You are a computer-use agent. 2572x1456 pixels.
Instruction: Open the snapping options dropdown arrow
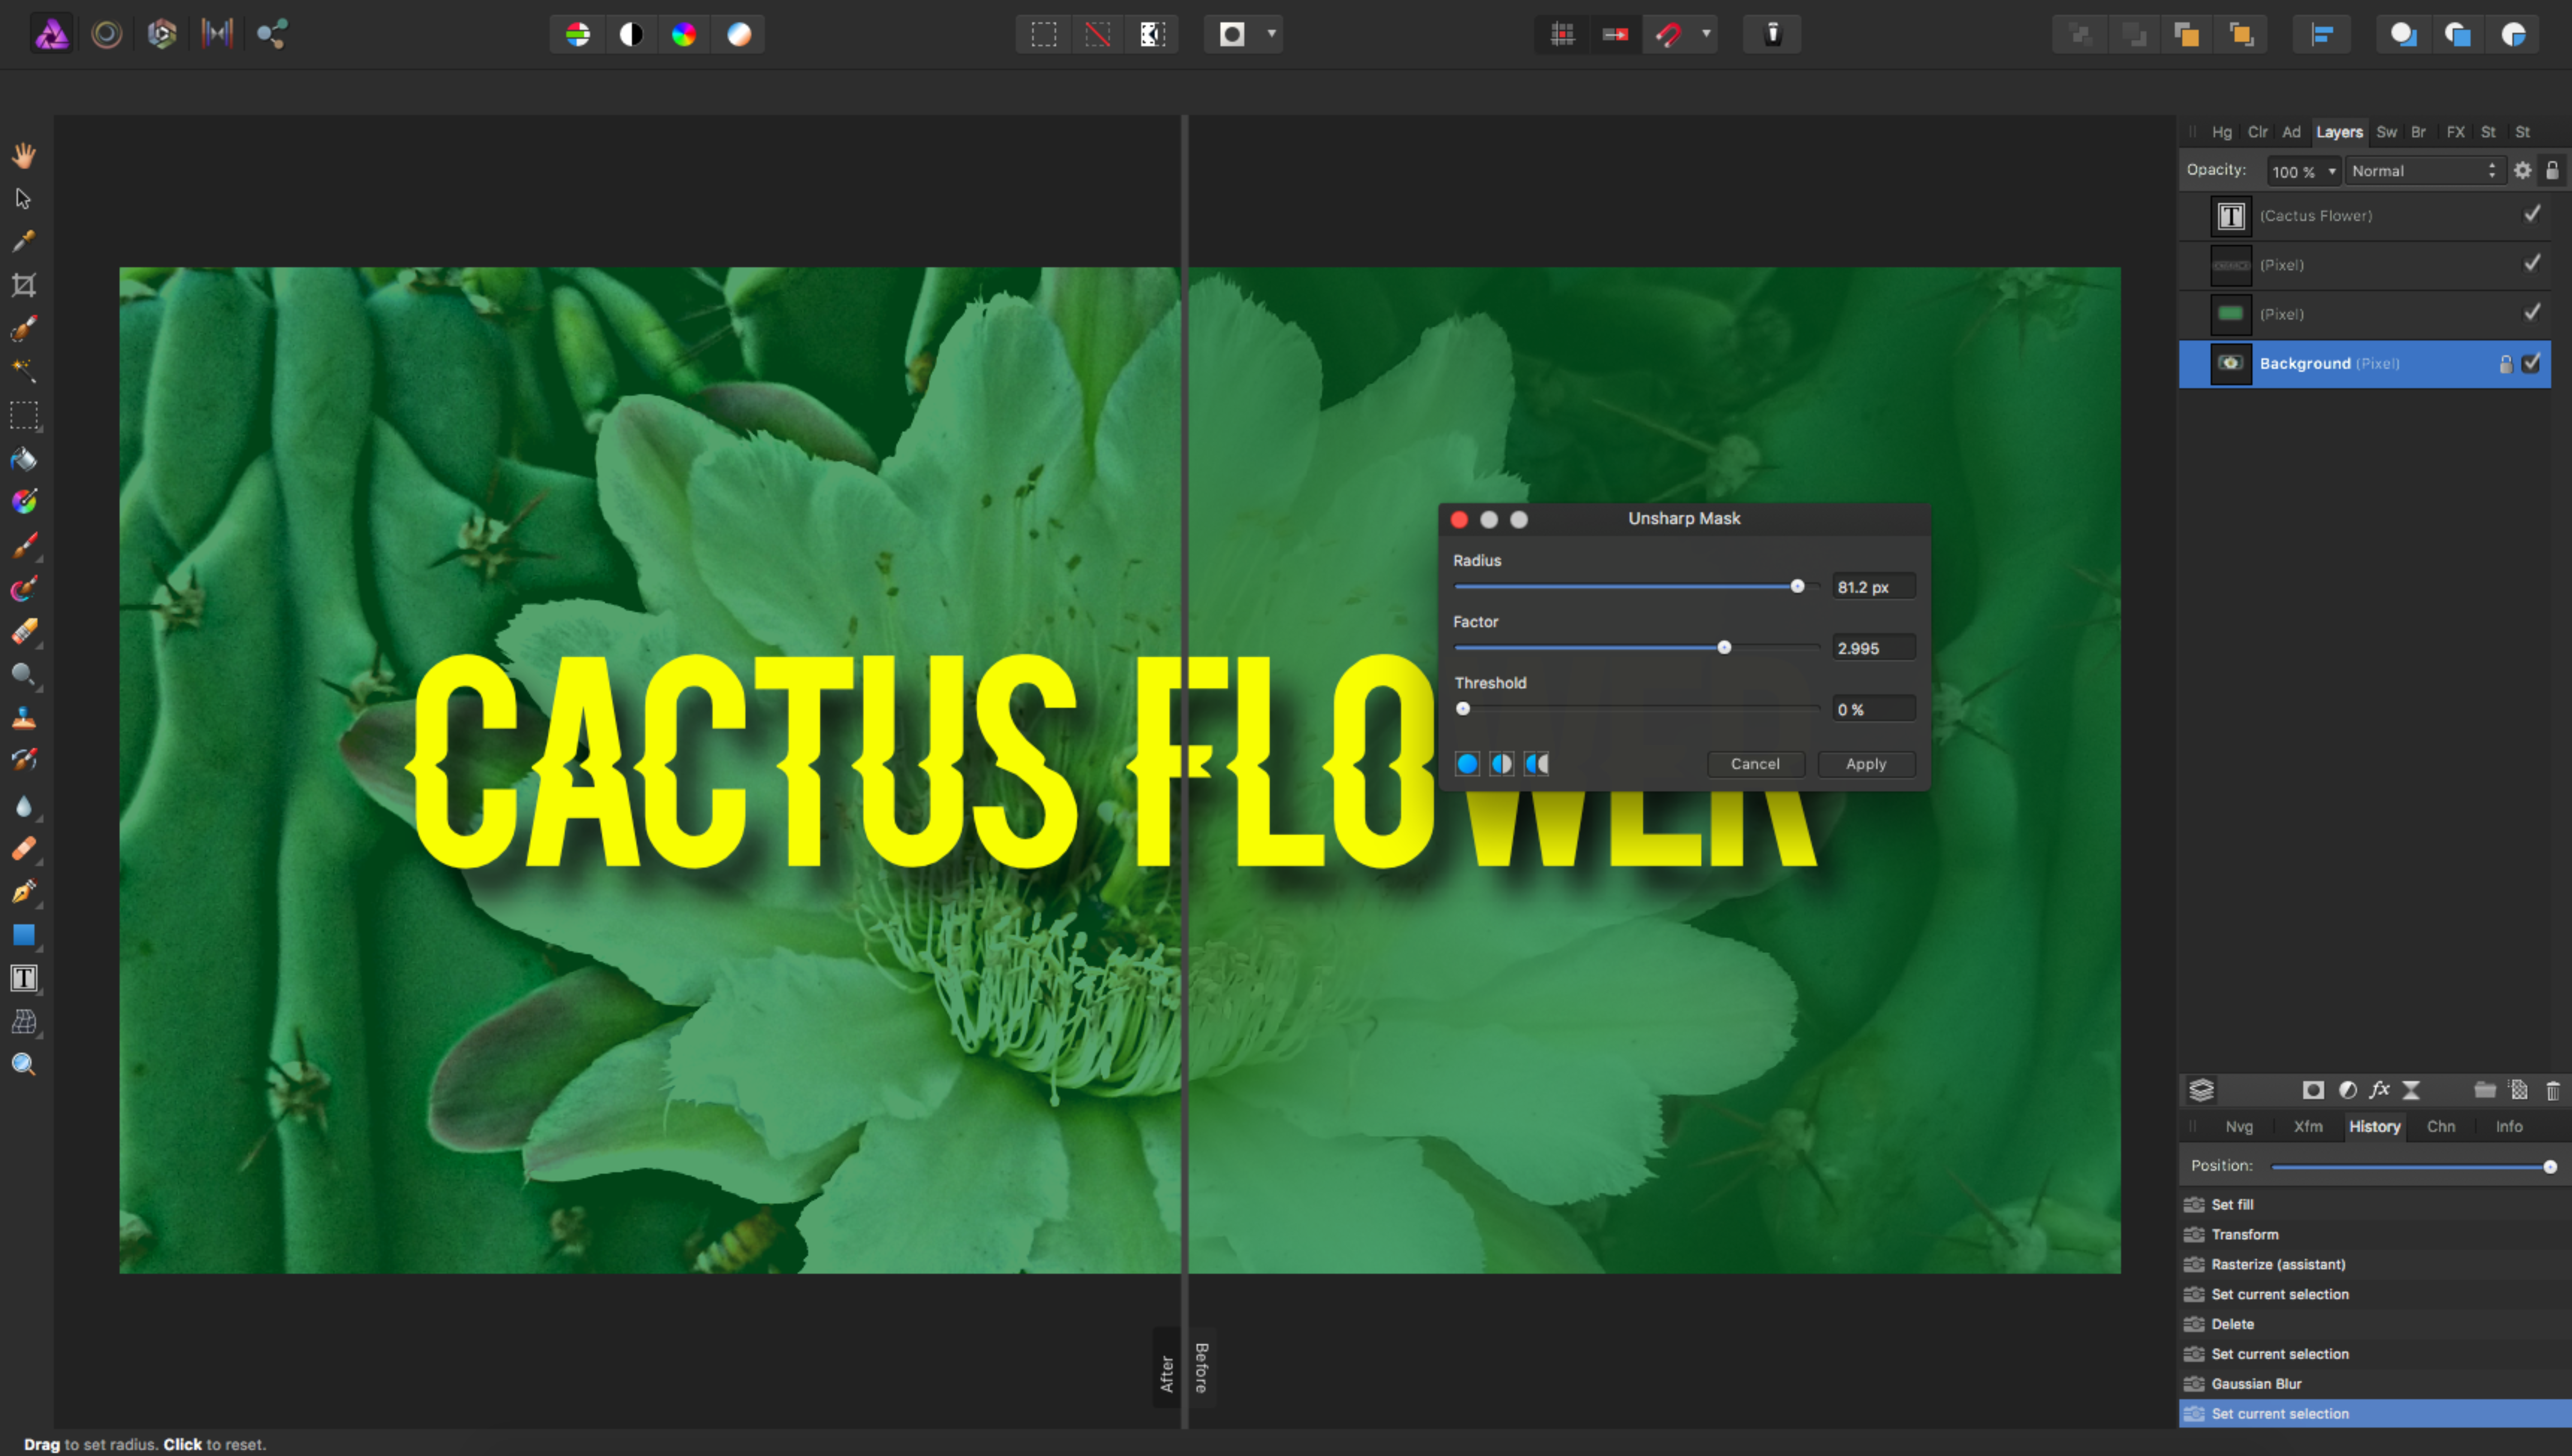(x=1706, y=34)
